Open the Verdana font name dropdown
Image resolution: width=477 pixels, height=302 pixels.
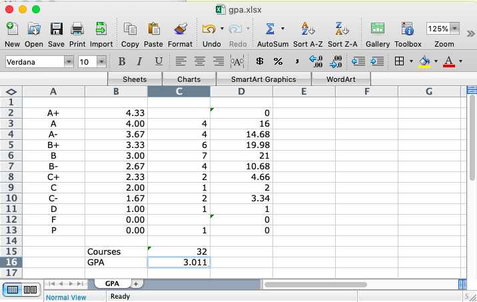point(69,62)
